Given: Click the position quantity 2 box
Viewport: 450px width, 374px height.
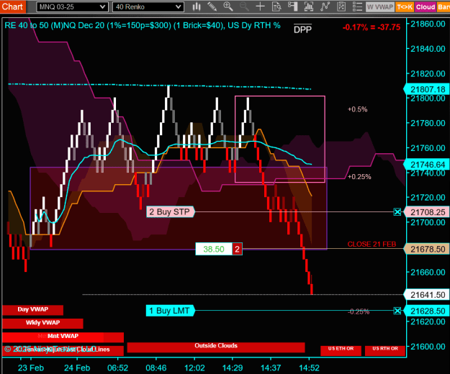Looking at the screenshot, I should click(237, 249).
